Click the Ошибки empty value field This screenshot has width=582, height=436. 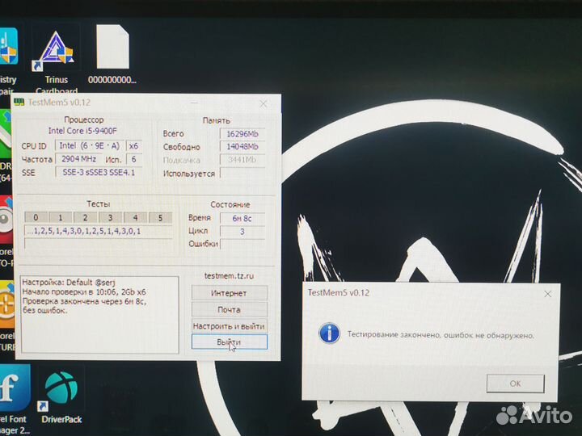[242, 244]
